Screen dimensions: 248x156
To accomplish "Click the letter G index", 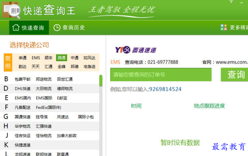I will (x=6, y=117).
